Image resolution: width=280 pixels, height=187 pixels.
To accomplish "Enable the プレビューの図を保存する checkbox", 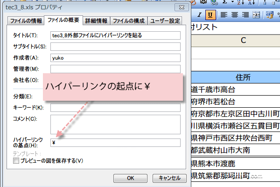I will [x=16, y=161].
